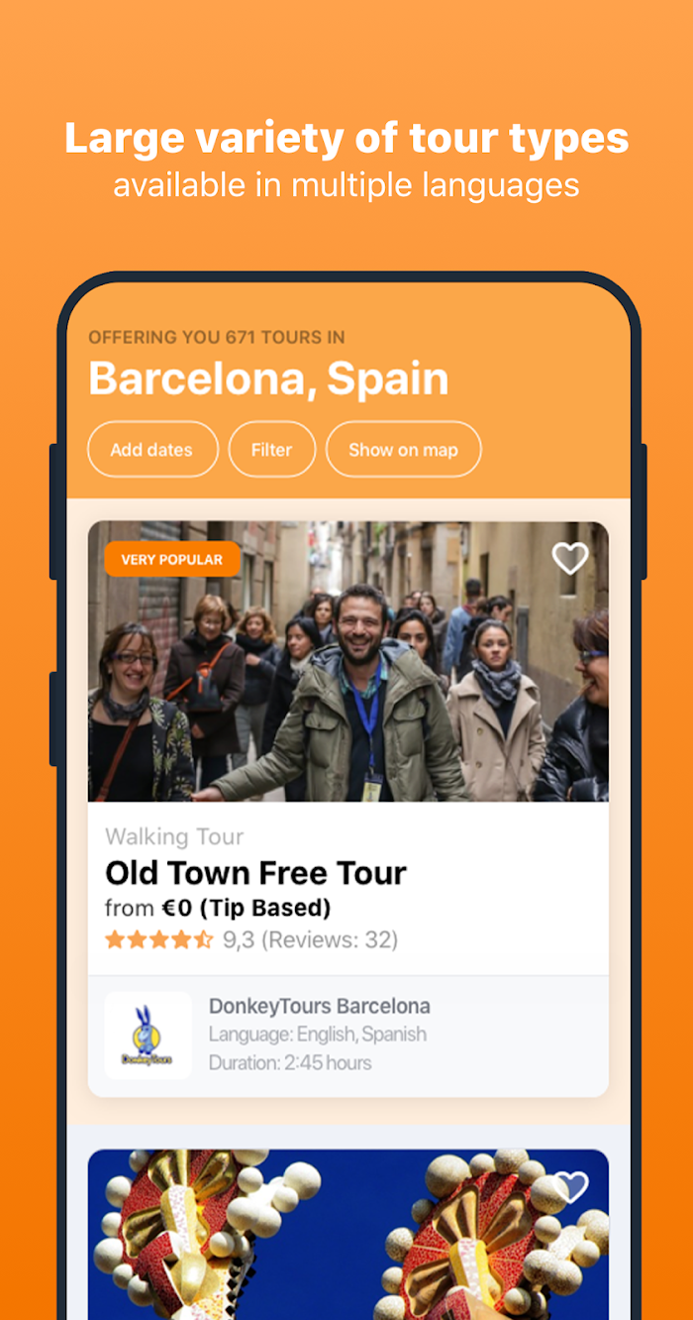The width and height of the screenshot is (693, 1320).
Task: Open the Filter options
Action: [272, 450]
